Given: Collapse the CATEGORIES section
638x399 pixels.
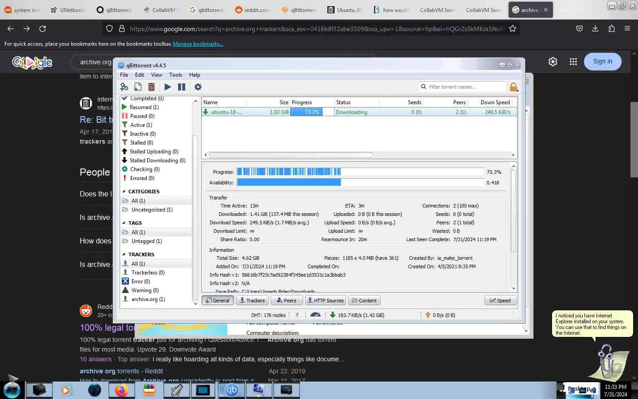Looking at the screenshot, I should coord(124,192).
